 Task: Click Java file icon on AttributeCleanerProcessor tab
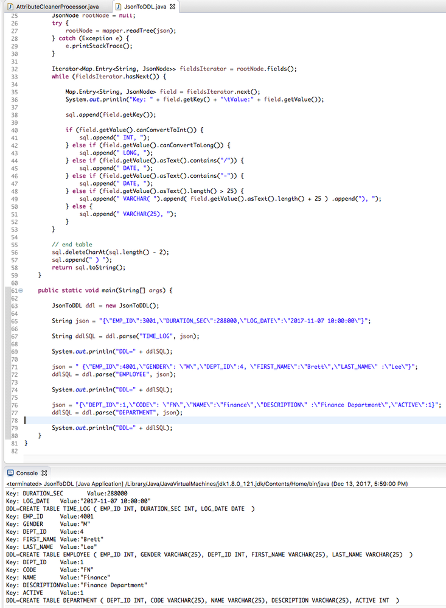coord(11,7)
